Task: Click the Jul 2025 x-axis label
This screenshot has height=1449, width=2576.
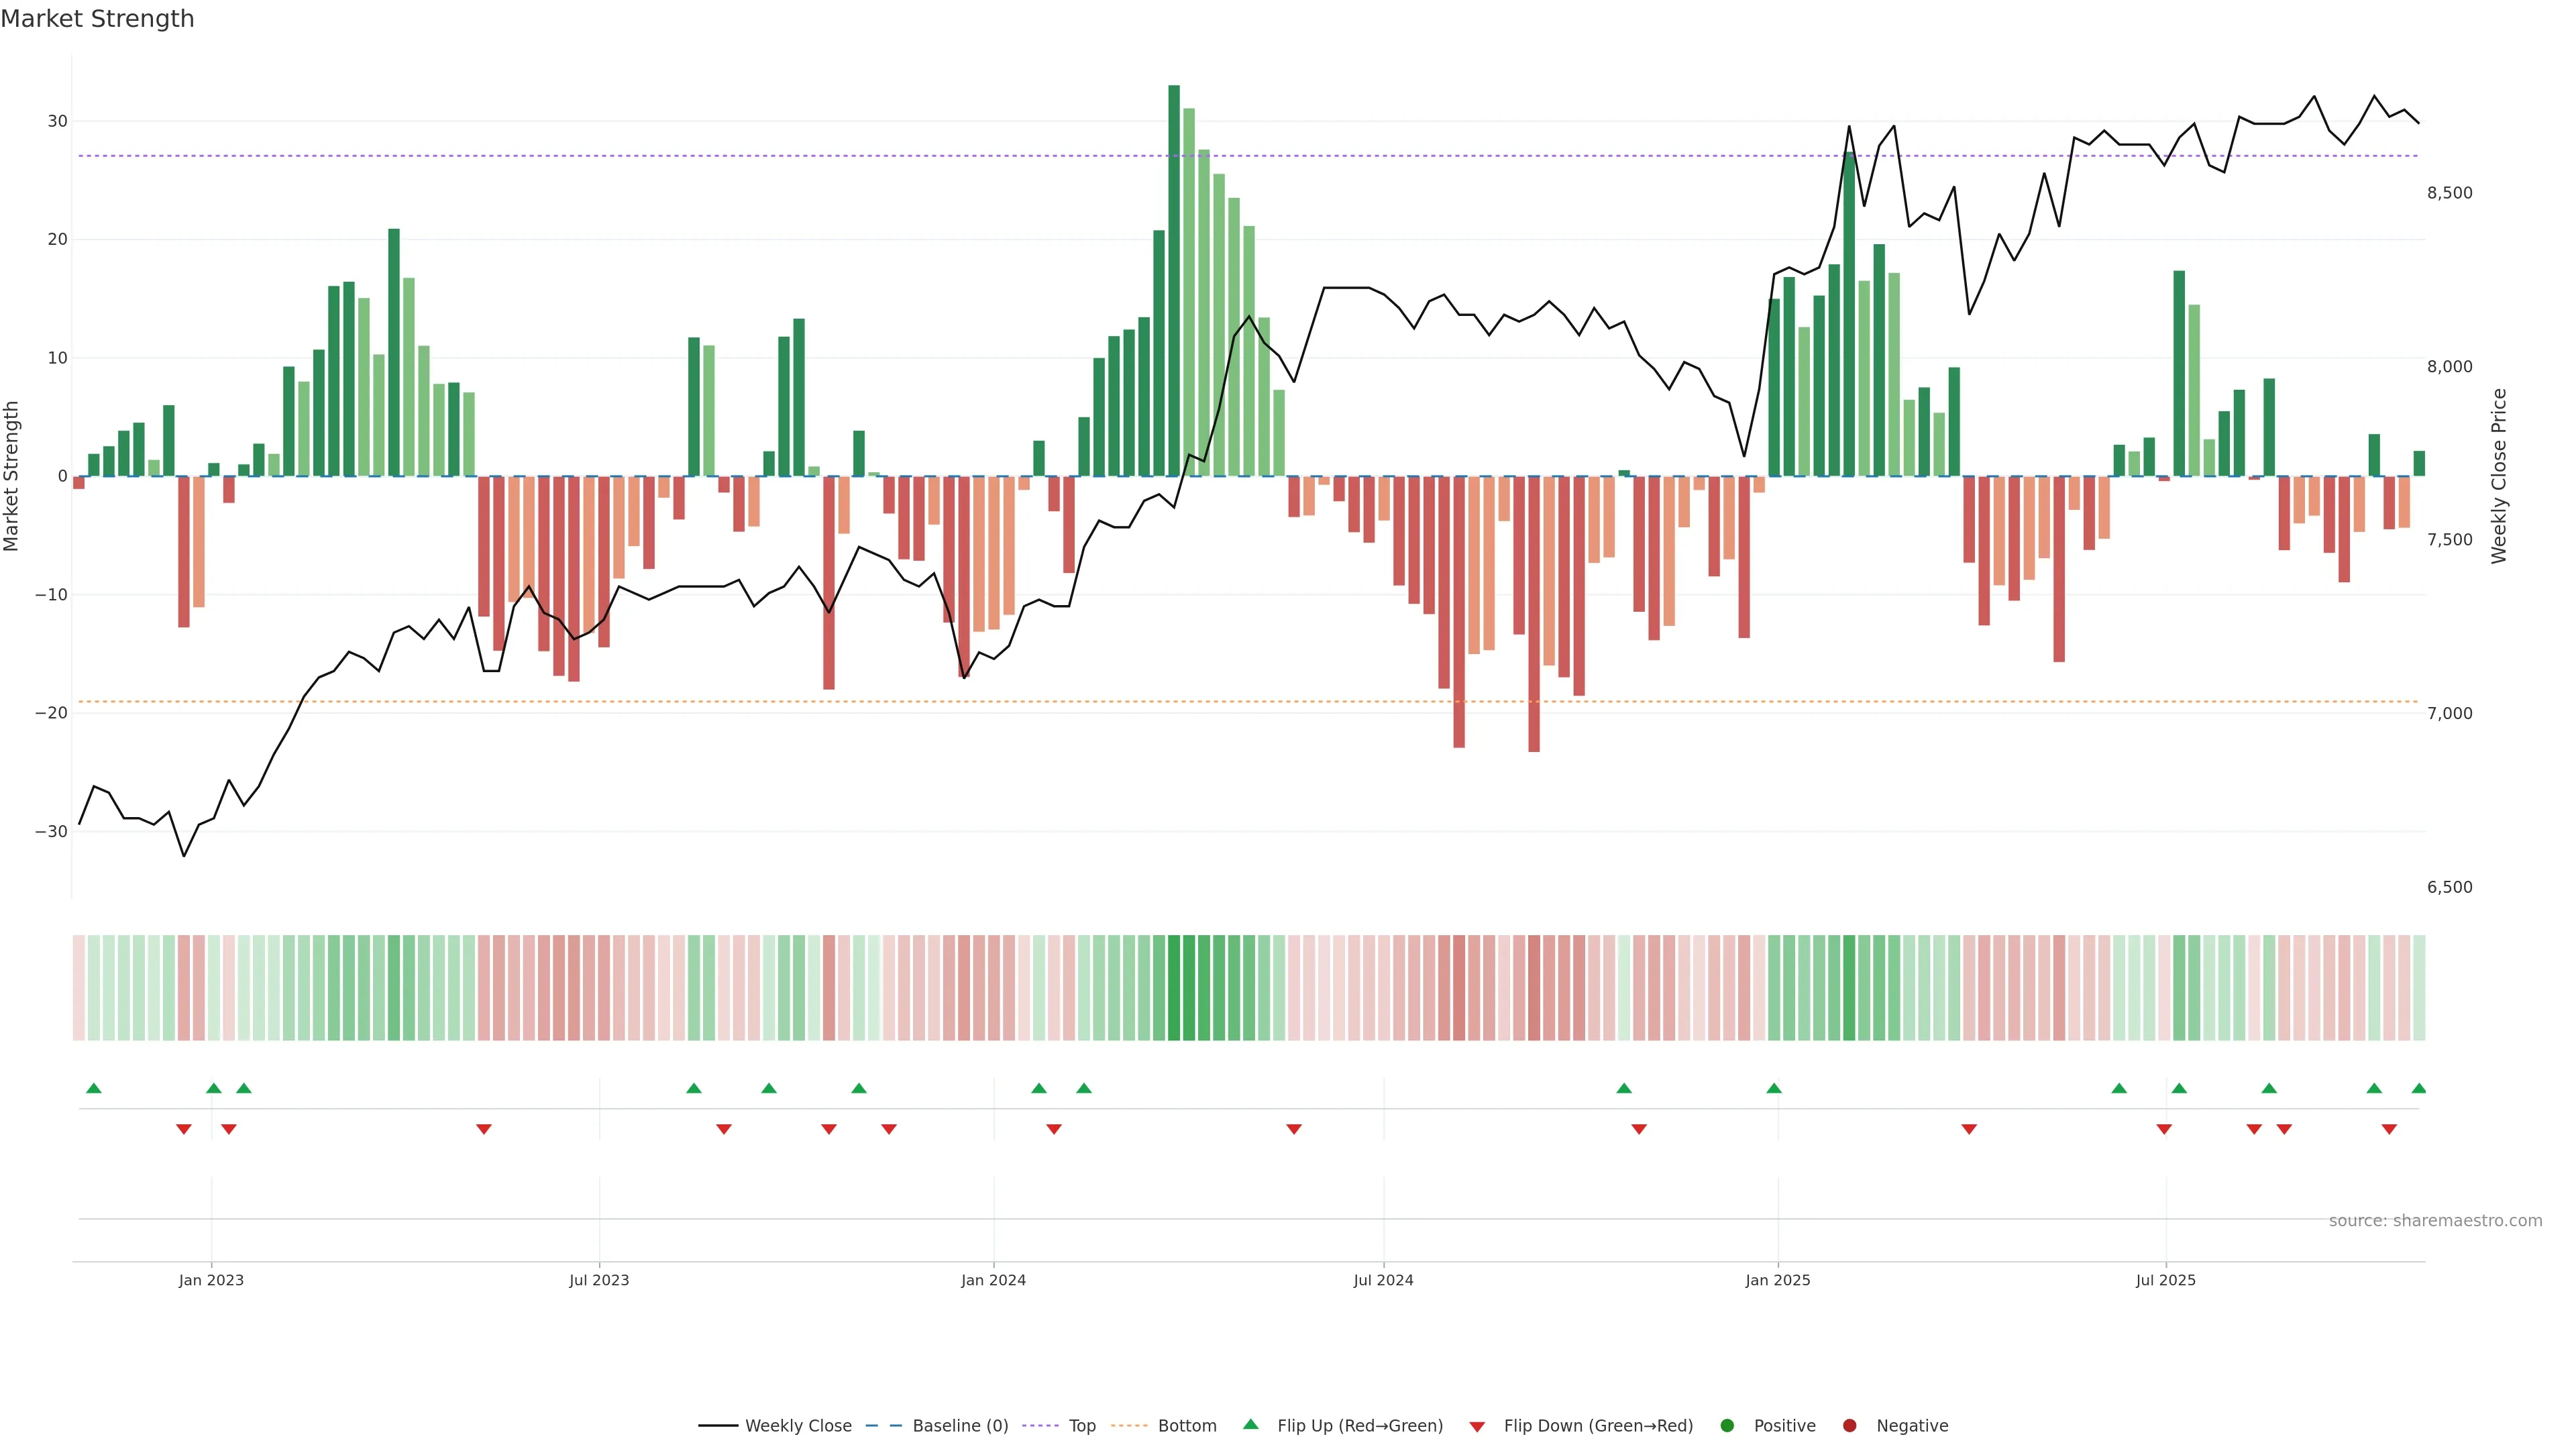Action: pyautogui.click(x=2165, y=1280)
